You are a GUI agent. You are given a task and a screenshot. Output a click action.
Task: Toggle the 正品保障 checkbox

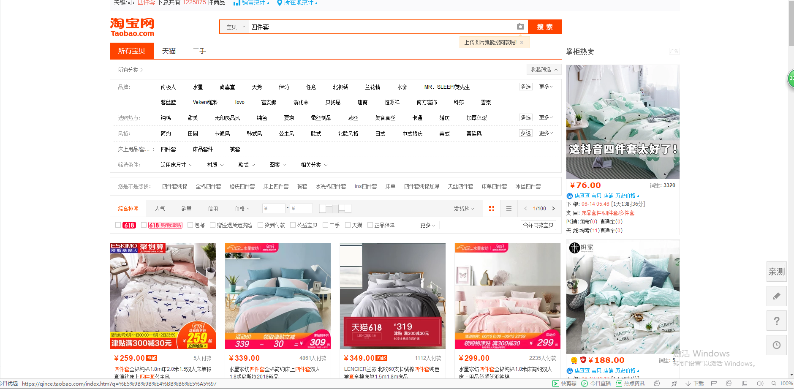point(370,225)
